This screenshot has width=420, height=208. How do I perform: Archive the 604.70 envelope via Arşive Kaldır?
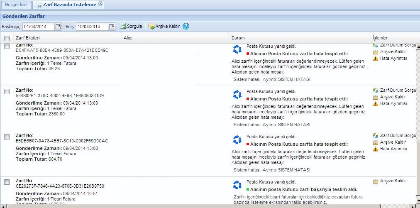(393, 142)
